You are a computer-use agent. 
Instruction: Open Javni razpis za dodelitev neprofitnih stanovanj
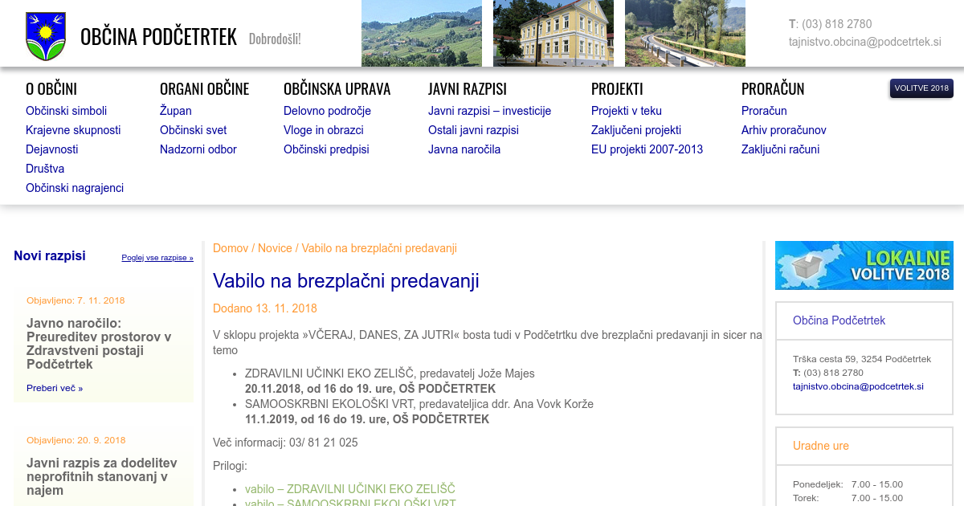point(102,476)
